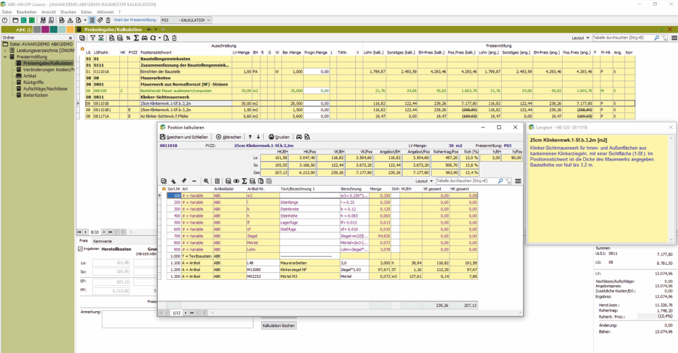The width and height of the screenshot is (678, 353).
Task: Select Rückgriffe in folder tree
Action: click(33, 82)
